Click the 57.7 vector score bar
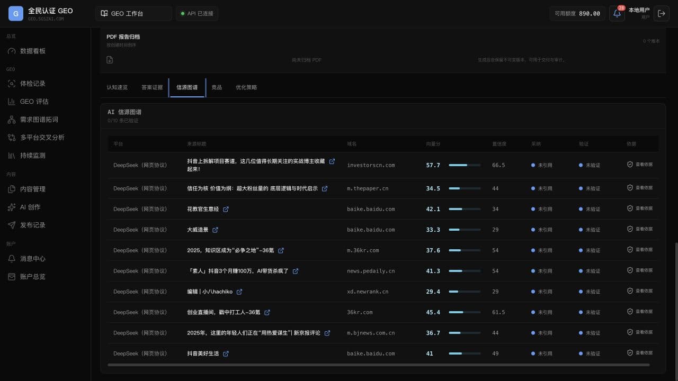Screen dimensions: 678x381 point(465,165)
